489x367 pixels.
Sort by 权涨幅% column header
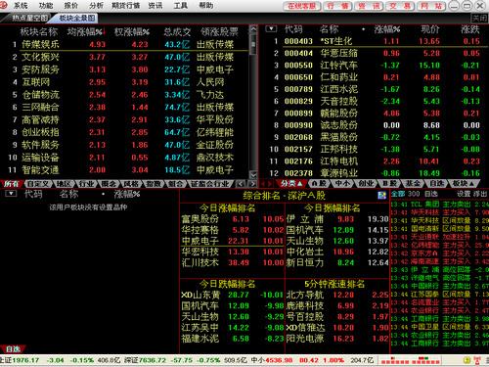tap(132, 32)
